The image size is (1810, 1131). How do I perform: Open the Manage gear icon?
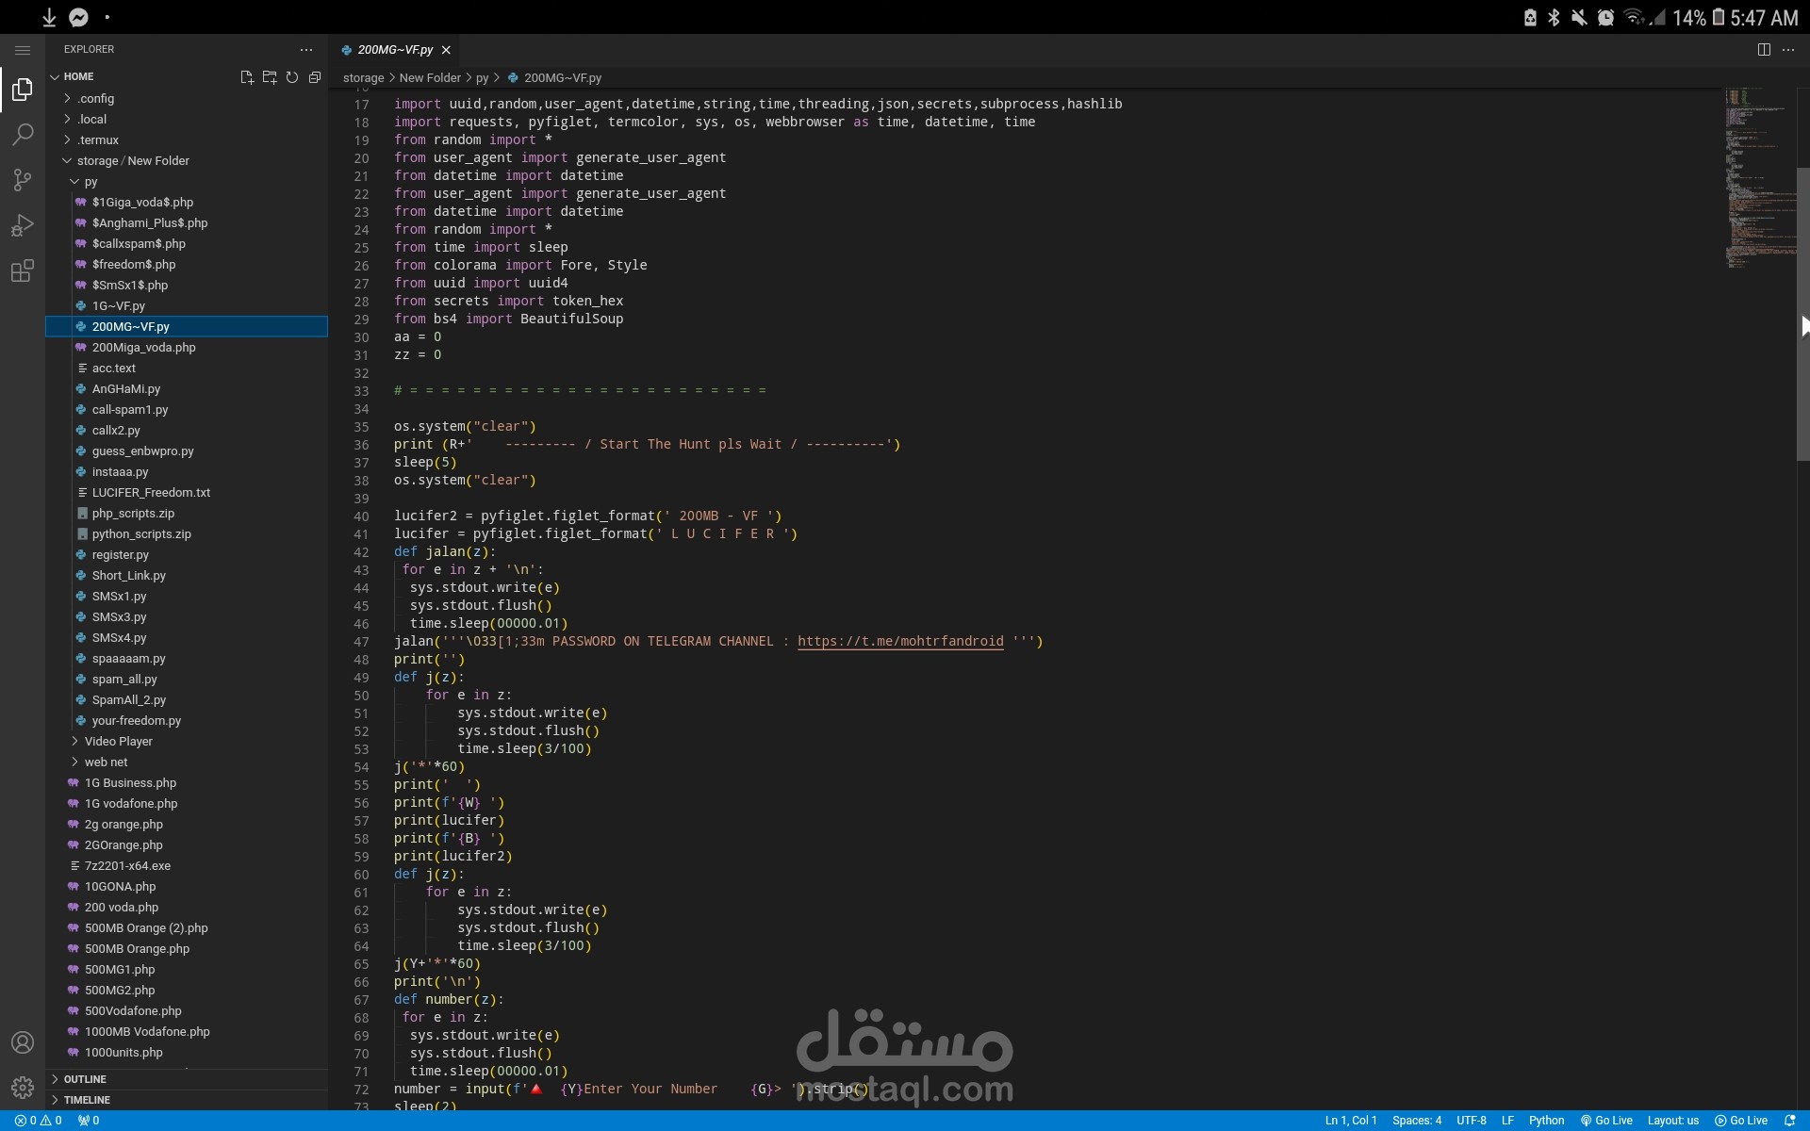[23, 1088]
